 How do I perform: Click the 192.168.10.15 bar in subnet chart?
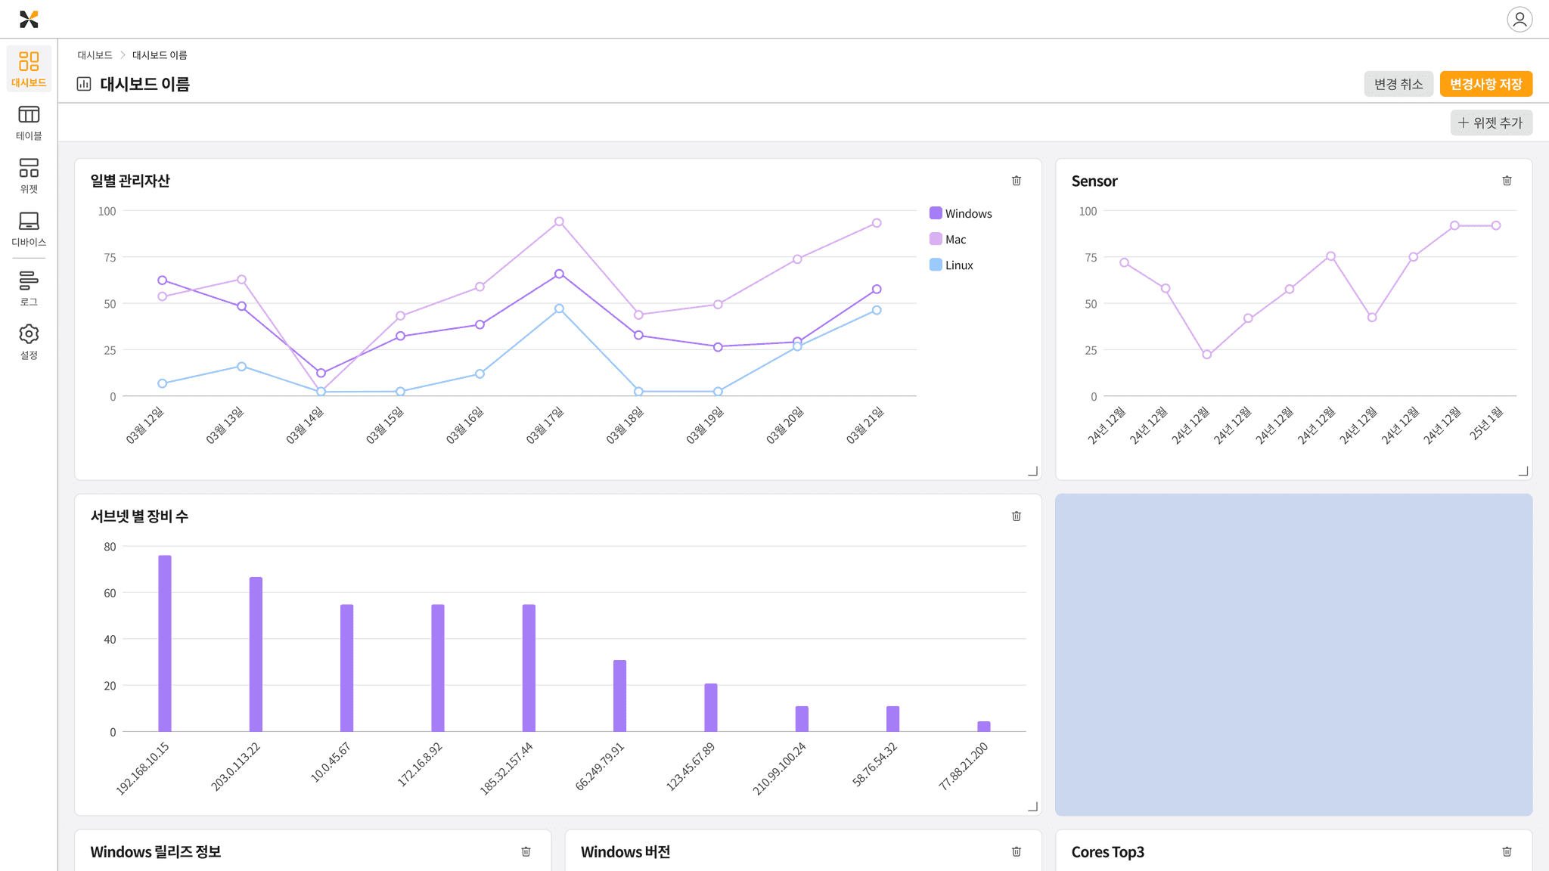165,643
